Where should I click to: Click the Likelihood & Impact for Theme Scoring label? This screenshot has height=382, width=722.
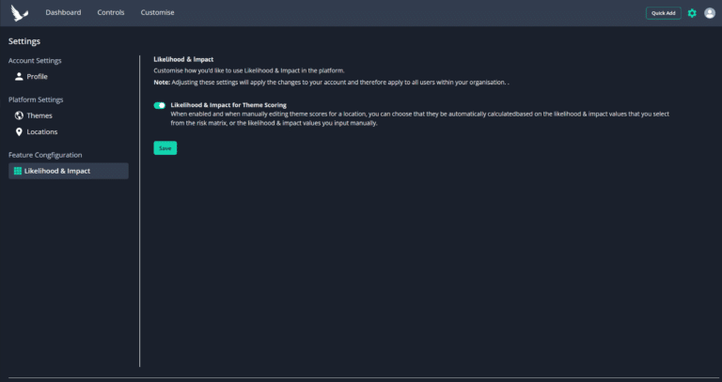(228, 105)
